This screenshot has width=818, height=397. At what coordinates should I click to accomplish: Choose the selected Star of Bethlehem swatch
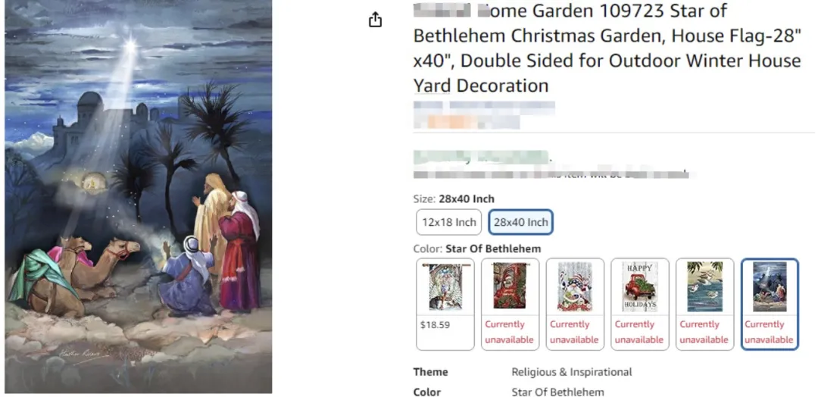(770, 304)
